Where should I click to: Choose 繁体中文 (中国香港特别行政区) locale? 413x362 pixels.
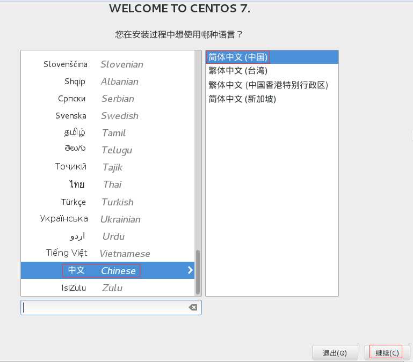tap(272, 85)
